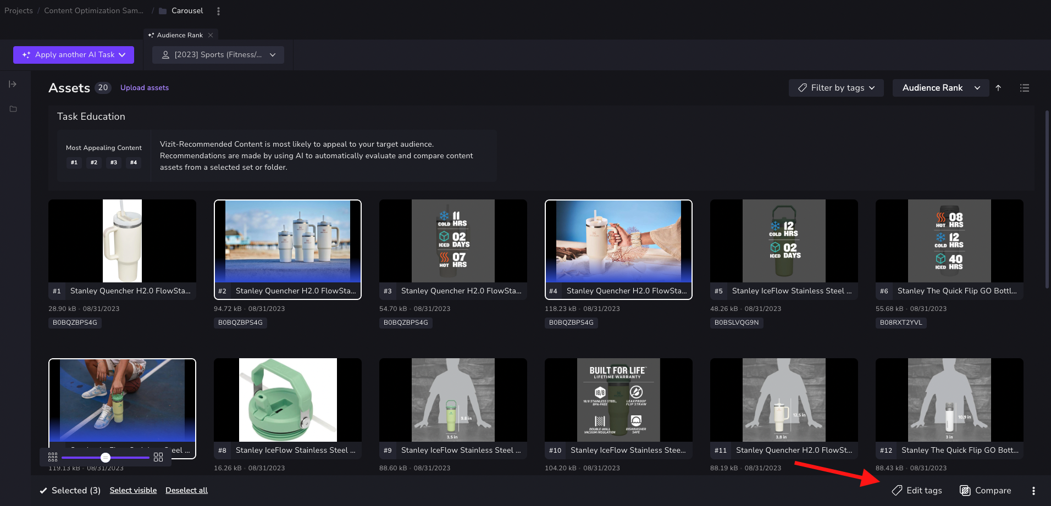Select the #12 Quick Flip size asset

click(949, 401)
